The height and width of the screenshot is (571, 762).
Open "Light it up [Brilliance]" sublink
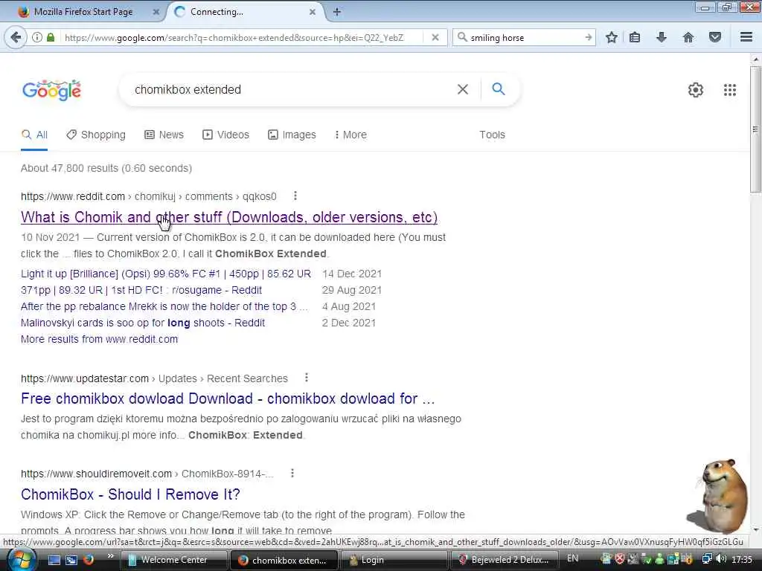[166, 274]
